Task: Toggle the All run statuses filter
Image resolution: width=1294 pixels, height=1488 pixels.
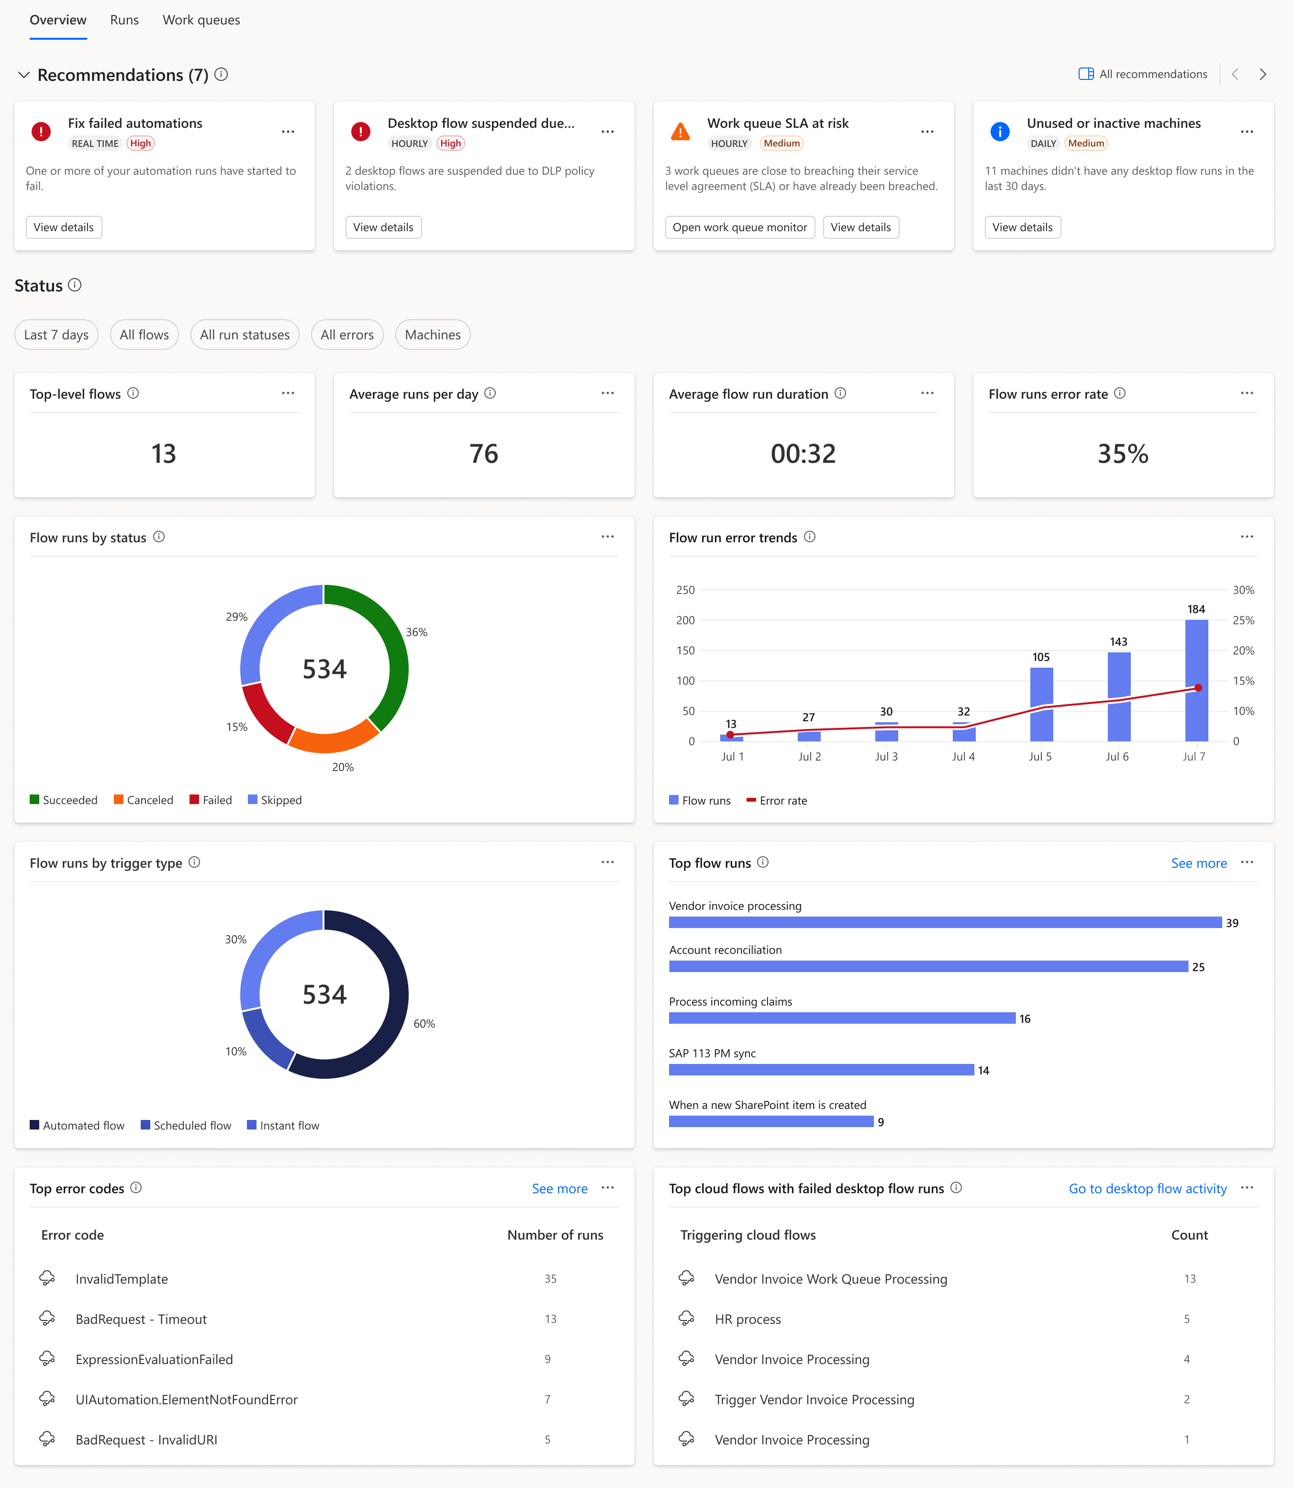Action: 244,334
